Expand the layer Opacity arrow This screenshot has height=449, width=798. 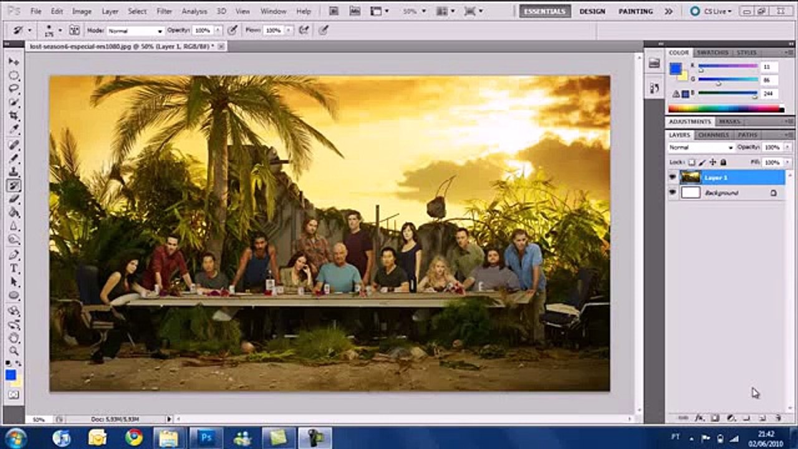click(x=788, y=147)
